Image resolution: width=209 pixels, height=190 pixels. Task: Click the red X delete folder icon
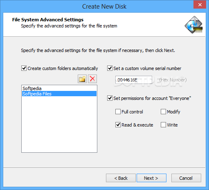92,79
